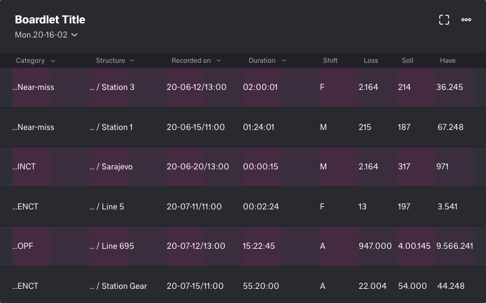Click the Have column header

447,61
